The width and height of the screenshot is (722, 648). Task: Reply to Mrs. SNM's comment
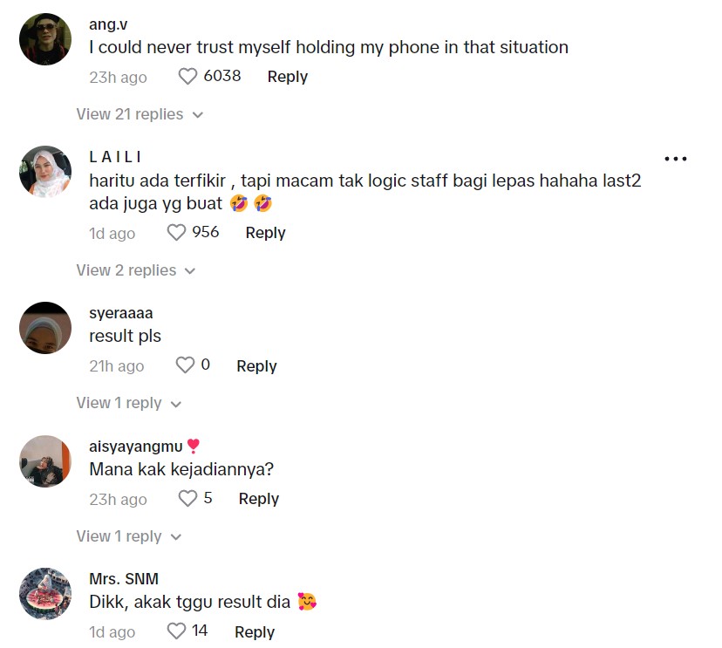[x=255, y=631]
